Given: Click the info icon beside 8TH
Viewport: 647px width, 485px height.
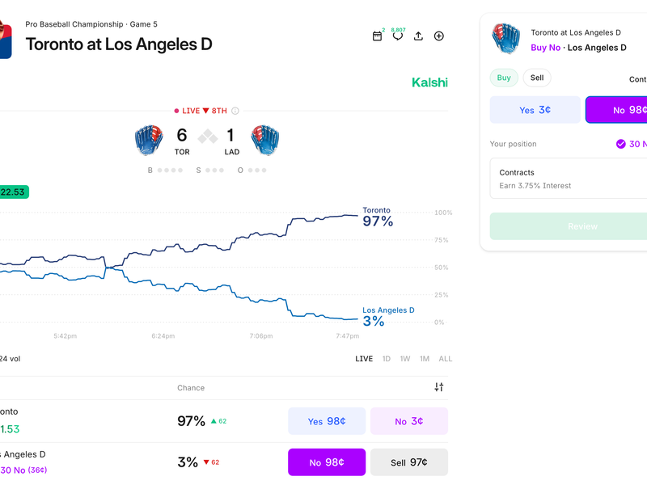Looking at the screenshot, I should (235, 111).
